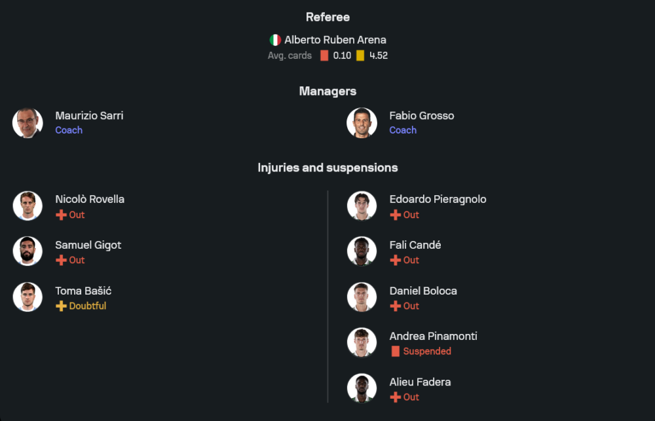This screenshot has width=655, height=421.
Task: Open Fabio Grosso's manager page
Action: 421,116
